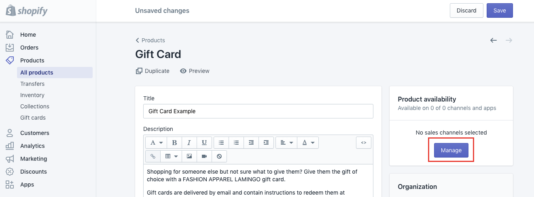Toggle italic formatting
The image size is (534, 197).
(x=189, y=143)
